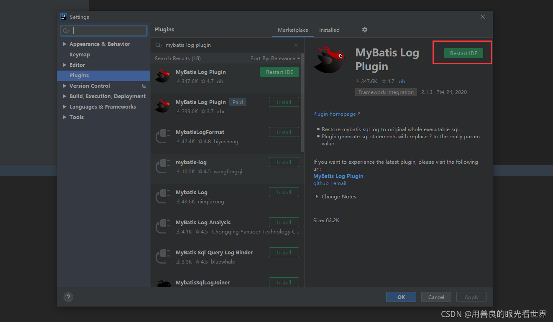This screenshot has width=553, height=322.
Task: Open the Plugin homepage link
Action: click(336, 114)
